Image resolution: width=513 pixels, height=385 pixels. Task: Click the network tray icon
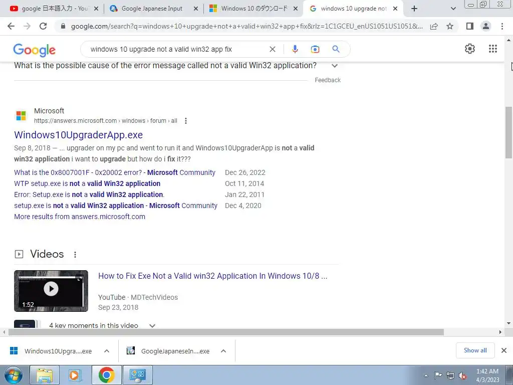click(x=450, y=375)
